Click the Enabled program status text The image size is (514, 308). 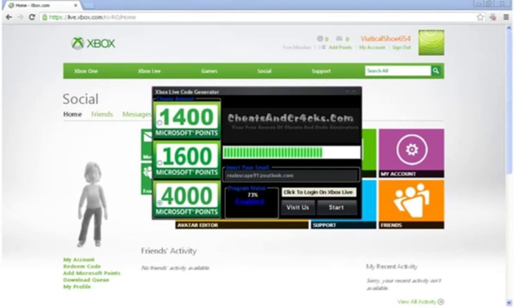[x=249, y=202]
